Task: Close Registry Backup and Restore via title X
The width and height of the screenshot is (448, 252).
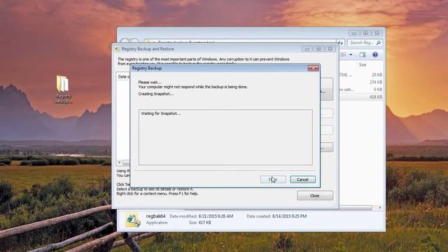Action: (x=330, y=49)
